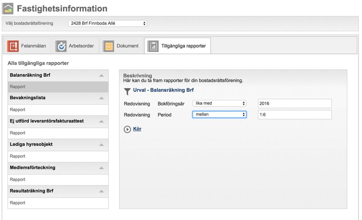
Task: Select Rapport under Lediga hyresobjekt
Action: point(58,156)
